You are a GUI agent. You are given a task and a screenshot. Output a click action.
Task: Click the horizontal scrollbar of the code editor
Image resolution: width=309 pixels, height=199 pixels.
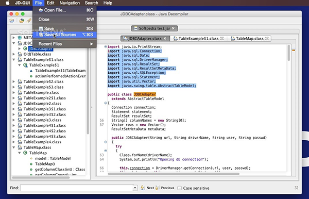click(174, 174)
